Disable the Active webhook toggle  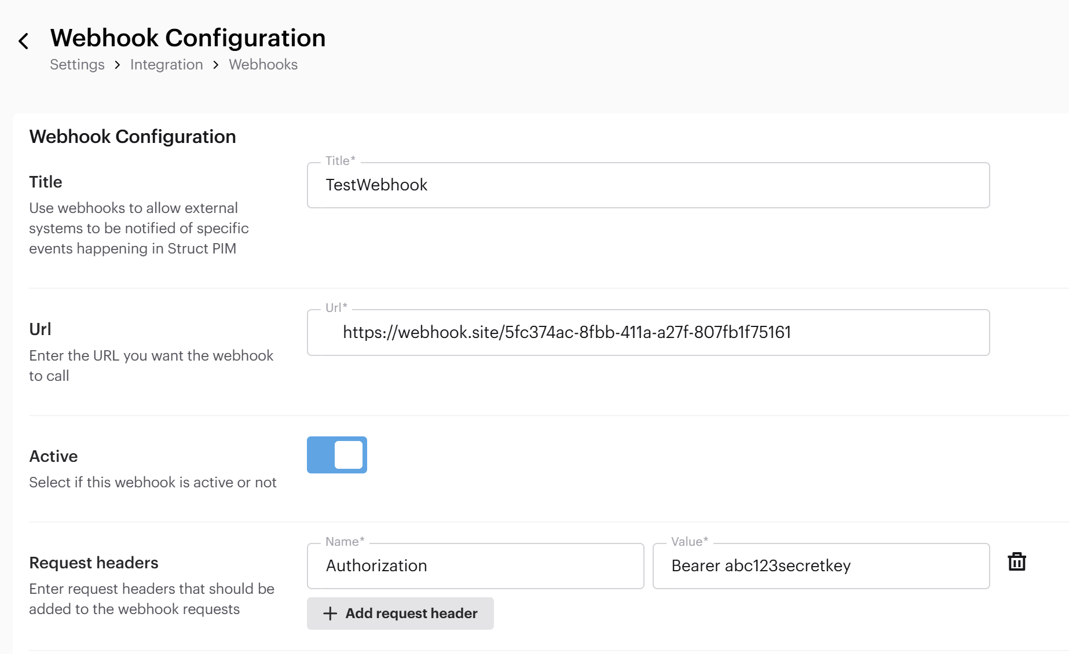pyautogui.click(x=337, y=455)
